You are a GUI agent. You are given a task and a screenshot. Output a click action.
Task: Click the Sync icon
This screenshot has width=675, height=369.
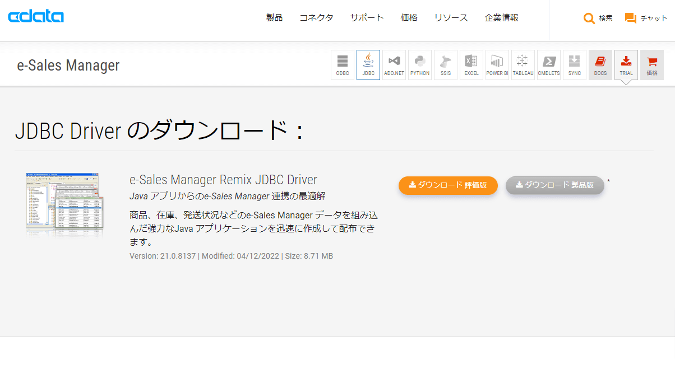575,65
